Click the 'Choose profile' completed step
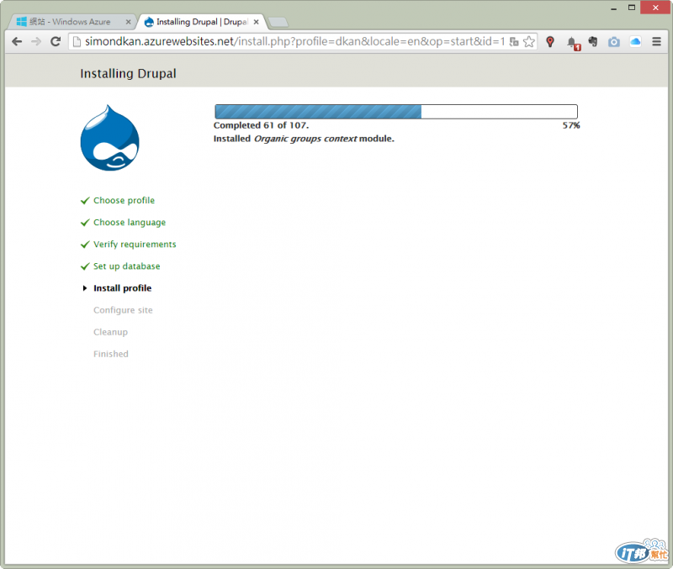The height and width of the screenshot is (569, 673). [x=124, y=200]
